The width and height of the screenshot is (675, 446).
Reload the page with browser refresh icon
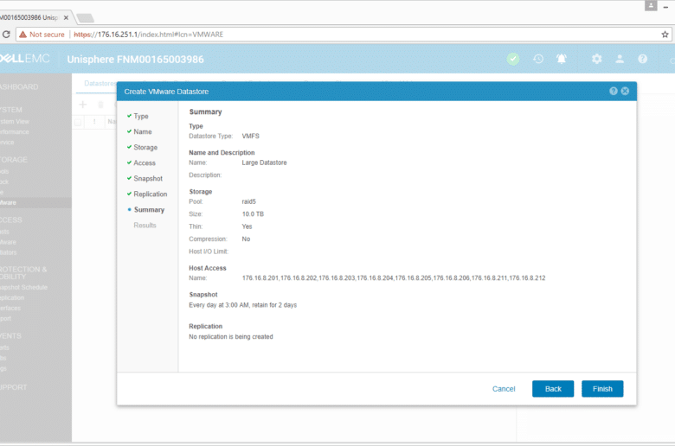(6, 35)
